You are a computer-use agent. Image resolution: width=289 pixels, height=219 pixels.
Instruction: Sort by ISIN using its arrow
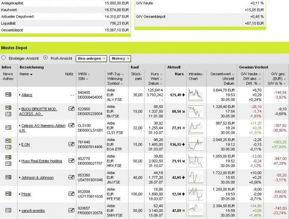point(87,79)
